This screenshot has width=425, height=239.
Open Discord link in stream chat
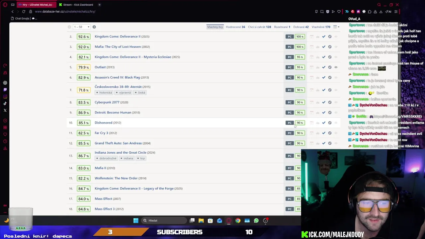397,117
